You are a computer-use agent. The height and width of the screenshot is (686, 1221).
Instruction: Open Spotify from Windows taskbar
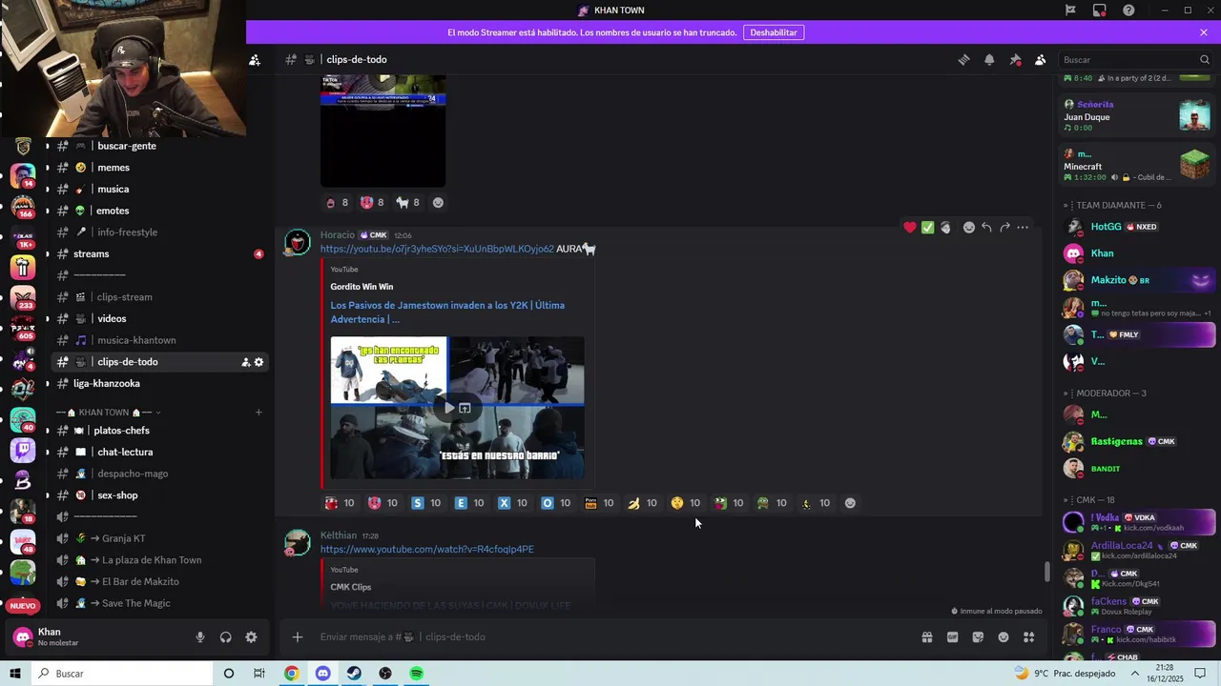416,674
